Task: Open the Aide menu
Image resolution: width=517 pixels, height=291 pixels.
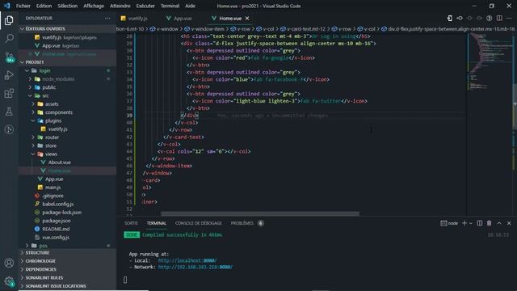Action: pos(190,6)
